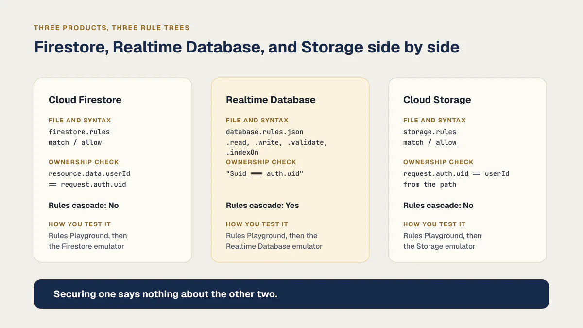The image size is (583, 328).
Task: Select 'Ownership check' label in Realtime Database card
Action: 261,162
